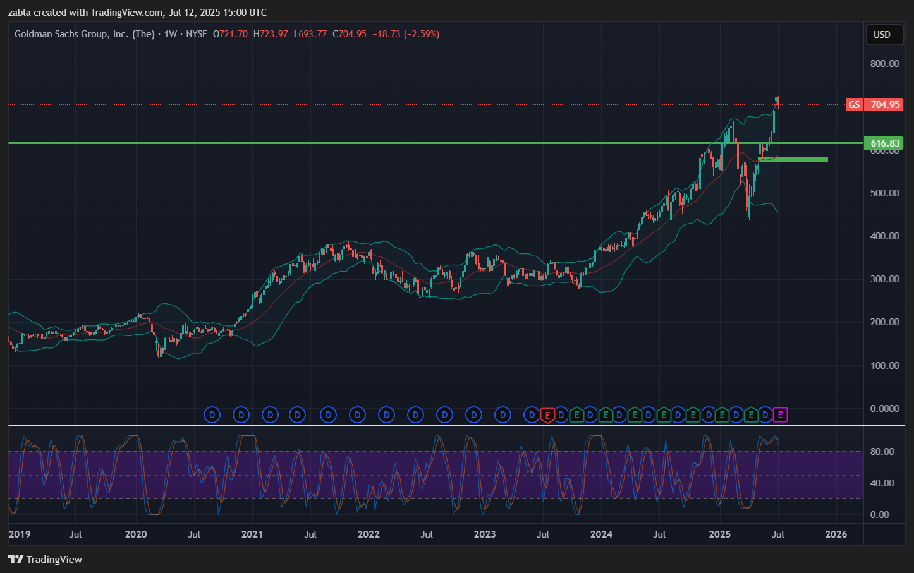Viewport: 914px width, 573px height.
Task: Click the 2026 time axis label
Action: (x=836, y=534)
